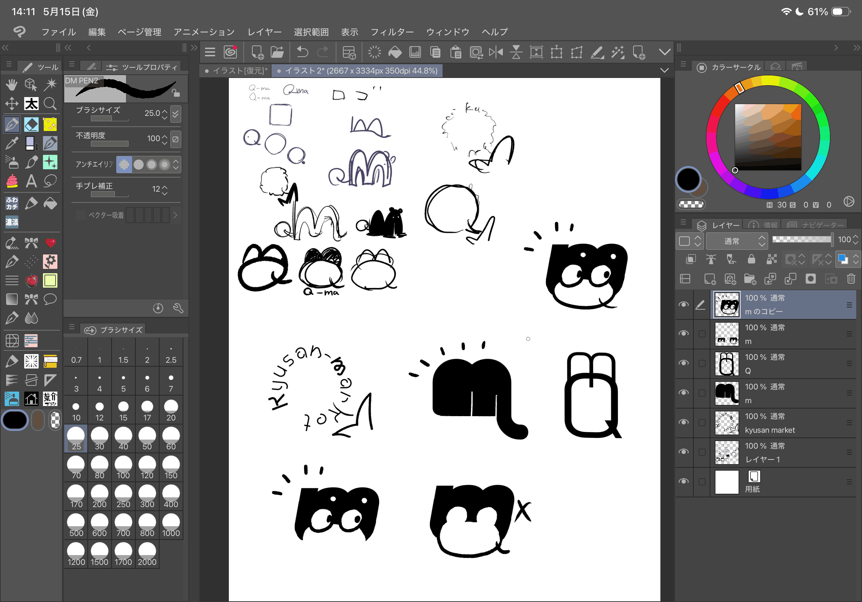Select the transparent color swatch under tools

point(55,420)
